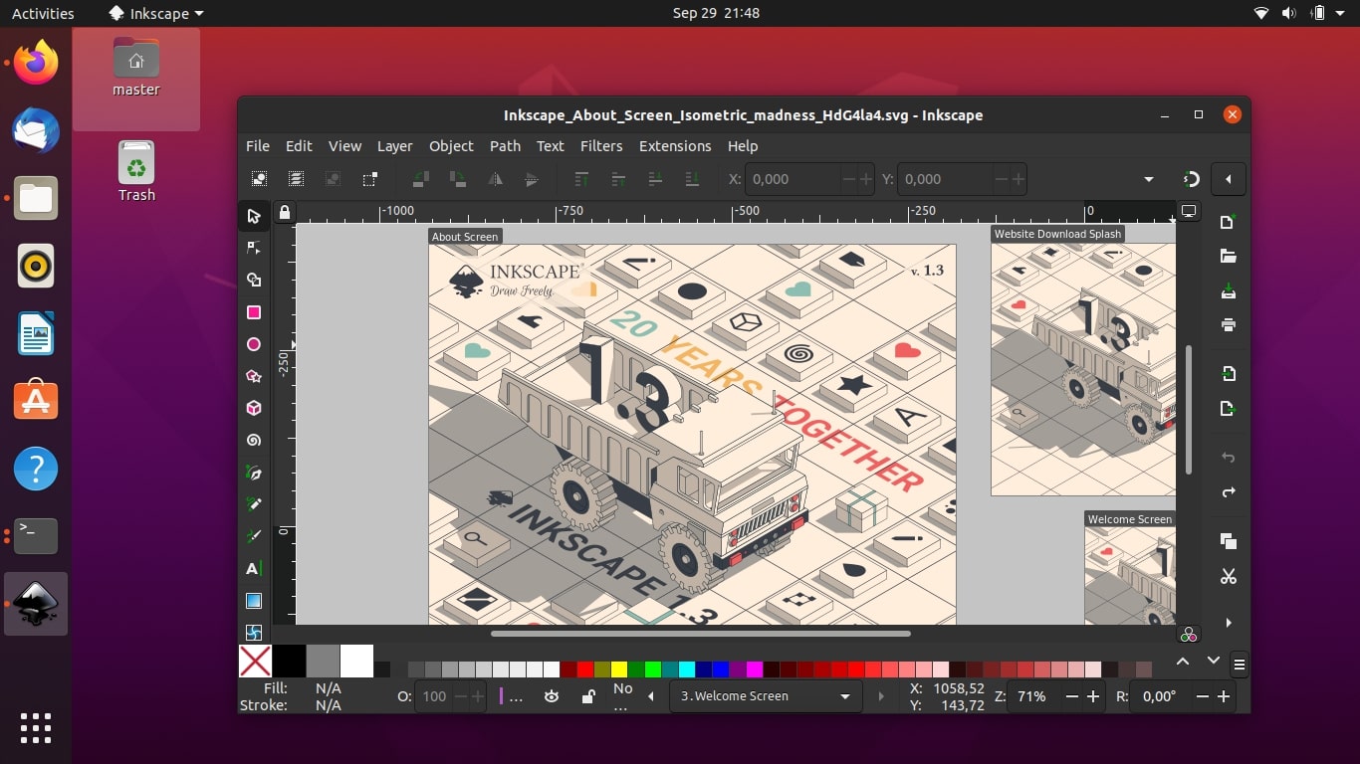Open the Extensions menu

point(675,146)
